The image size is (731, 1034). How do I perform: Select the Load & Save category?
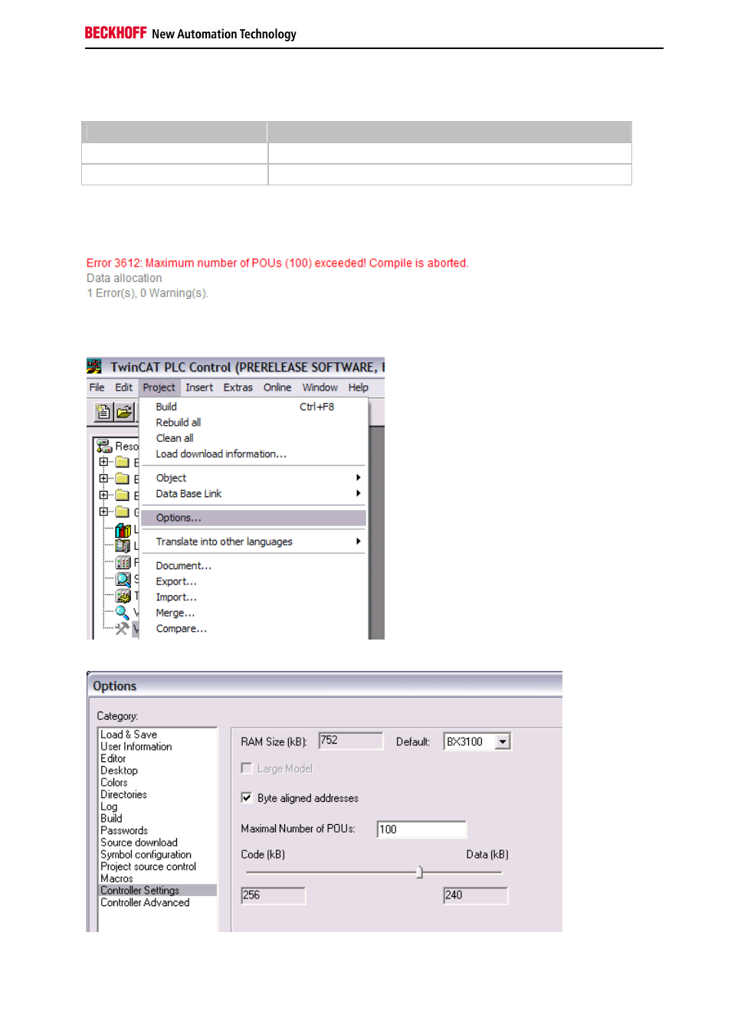click(x=157, y=735)
